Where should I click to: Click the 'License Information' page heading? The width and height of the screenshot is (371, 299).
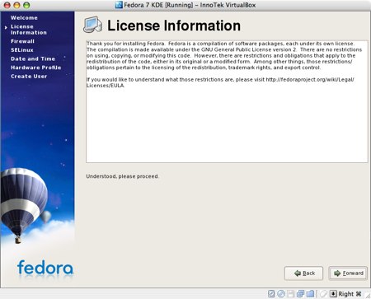coord(174,26)
